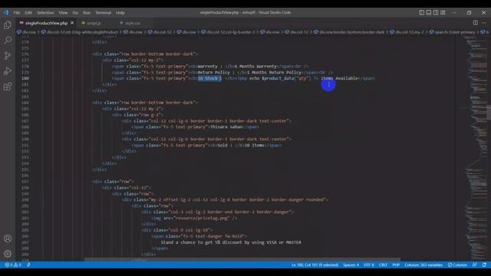The height and width of the screenshot is (276, 491).
Task: Click the horizontal scrollbar of editor
Action: pos(242,259)
